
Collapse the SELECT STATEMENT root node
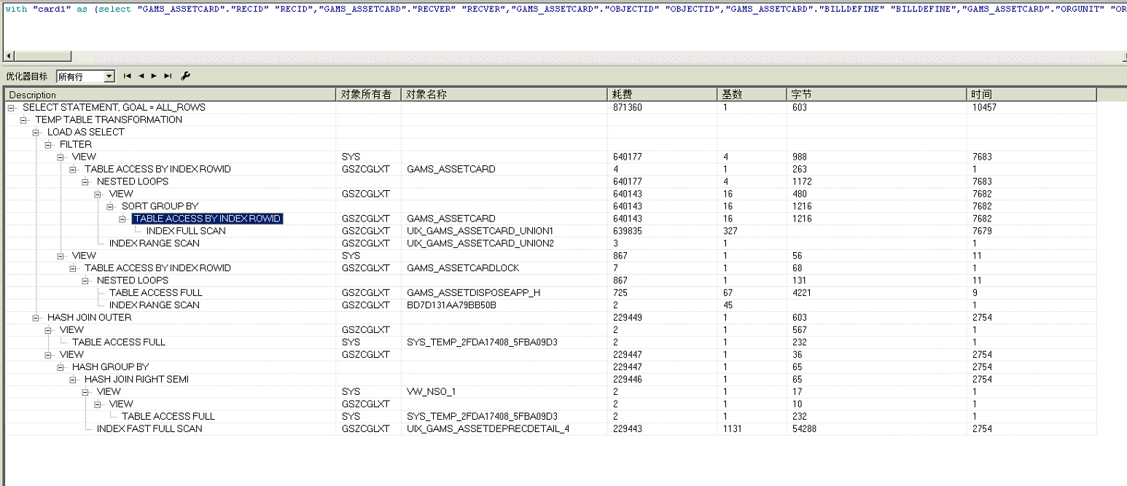tap(12, 107)
